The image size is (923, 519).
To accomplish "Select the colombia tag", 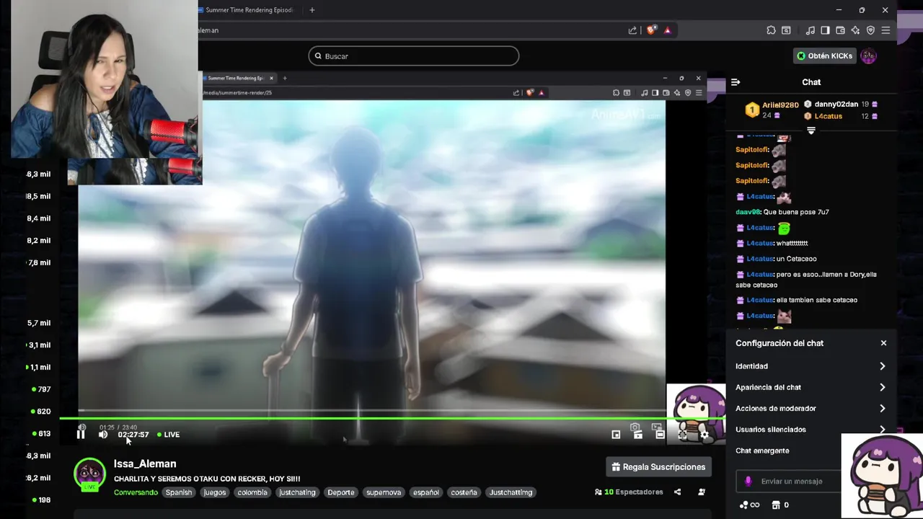I will pos(252,492).
